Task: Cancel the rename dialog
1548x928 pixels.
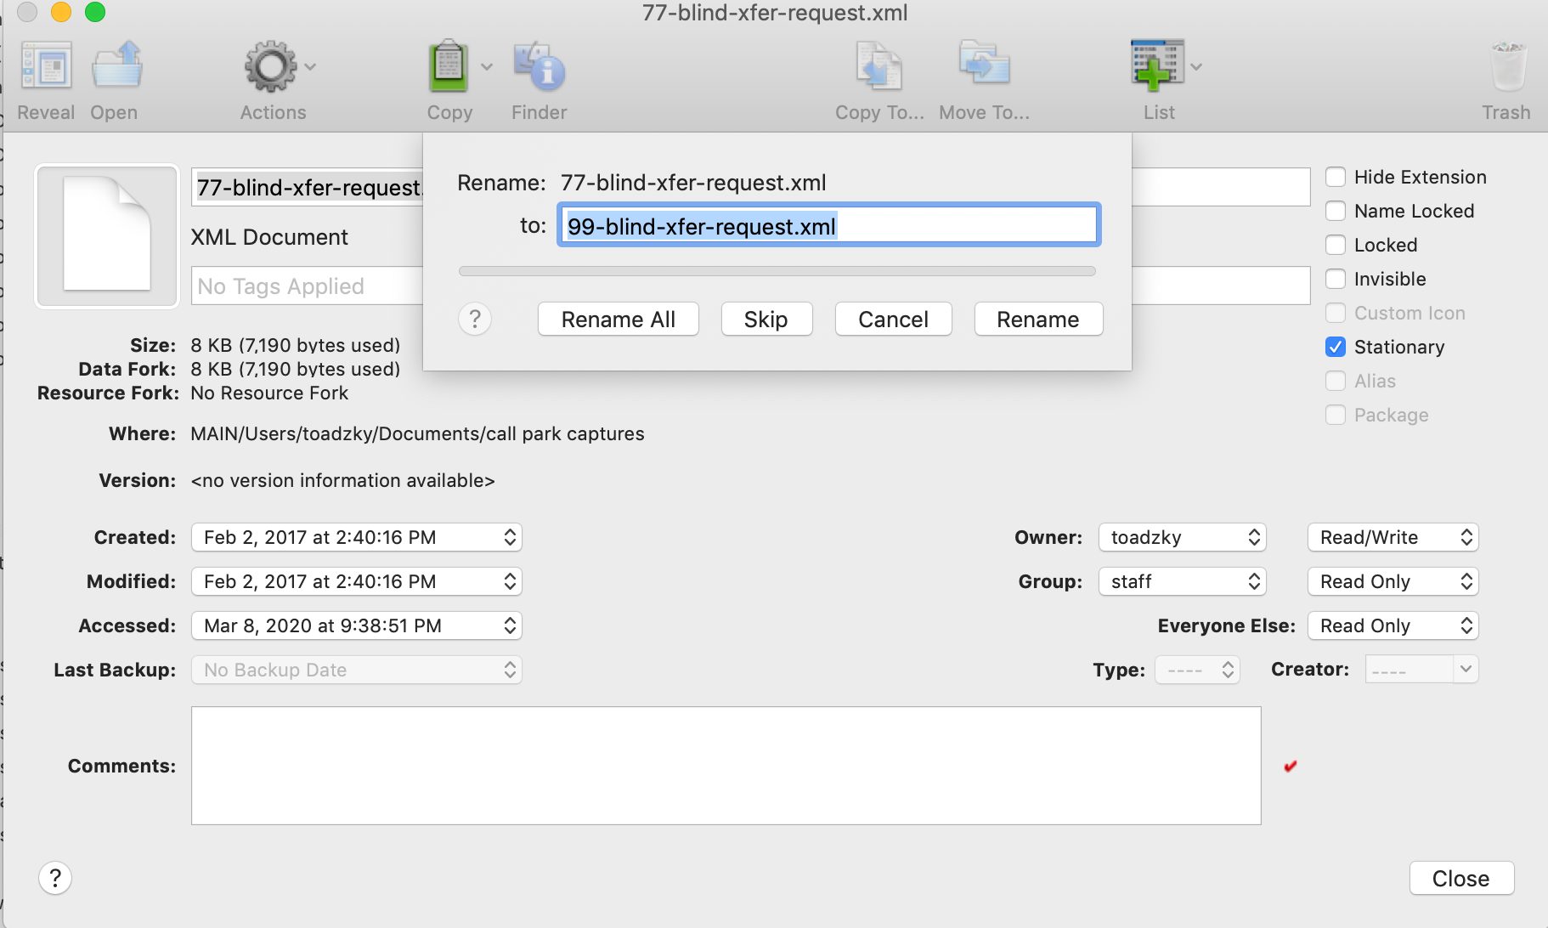Action: 893,319
